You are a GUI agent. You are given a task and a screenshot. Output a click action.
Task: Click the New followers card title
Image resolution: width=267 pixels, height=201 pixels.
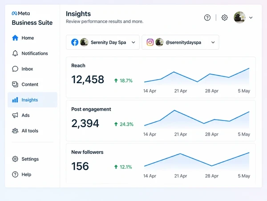coord(87,152)
